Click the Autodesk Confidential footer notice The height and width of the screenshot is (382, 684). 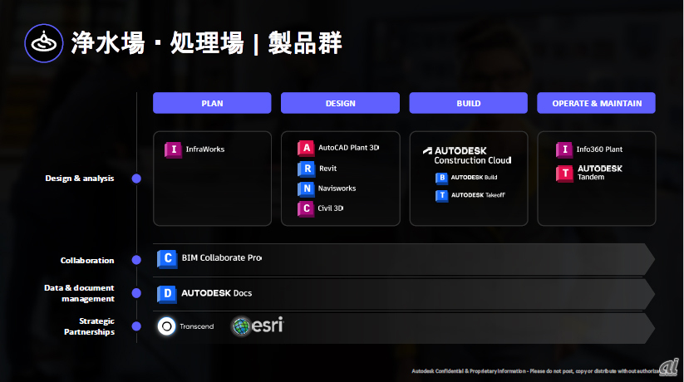(x=536, y=371)
